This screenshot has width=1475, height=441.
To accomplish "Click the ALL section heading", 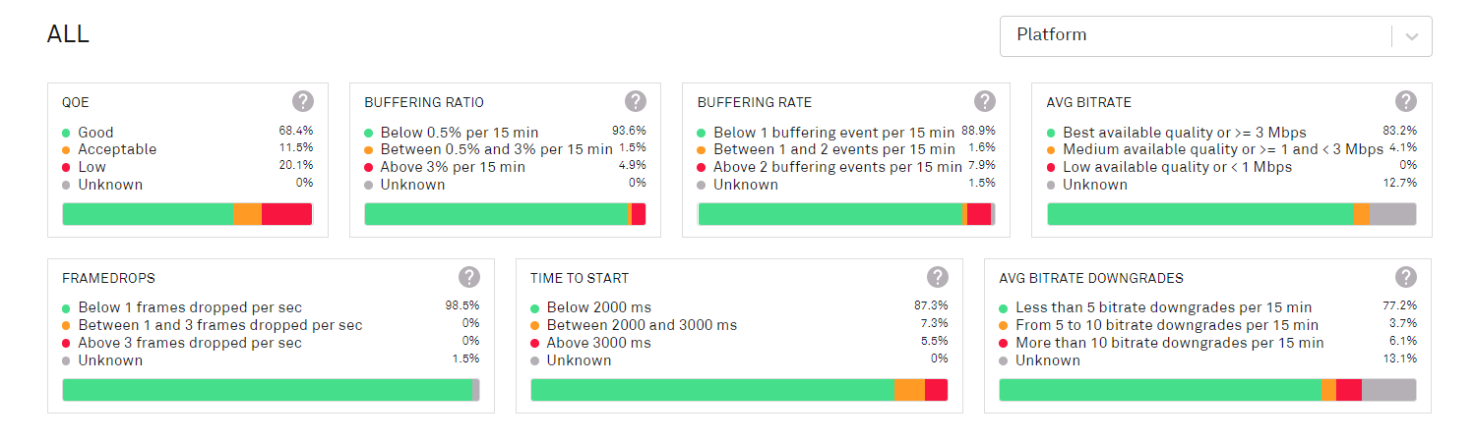I will click(x=68, y=34).
